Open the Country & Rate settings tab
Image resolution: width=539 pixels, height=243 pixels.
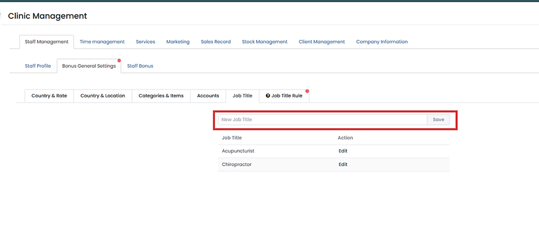coord(49,96)
